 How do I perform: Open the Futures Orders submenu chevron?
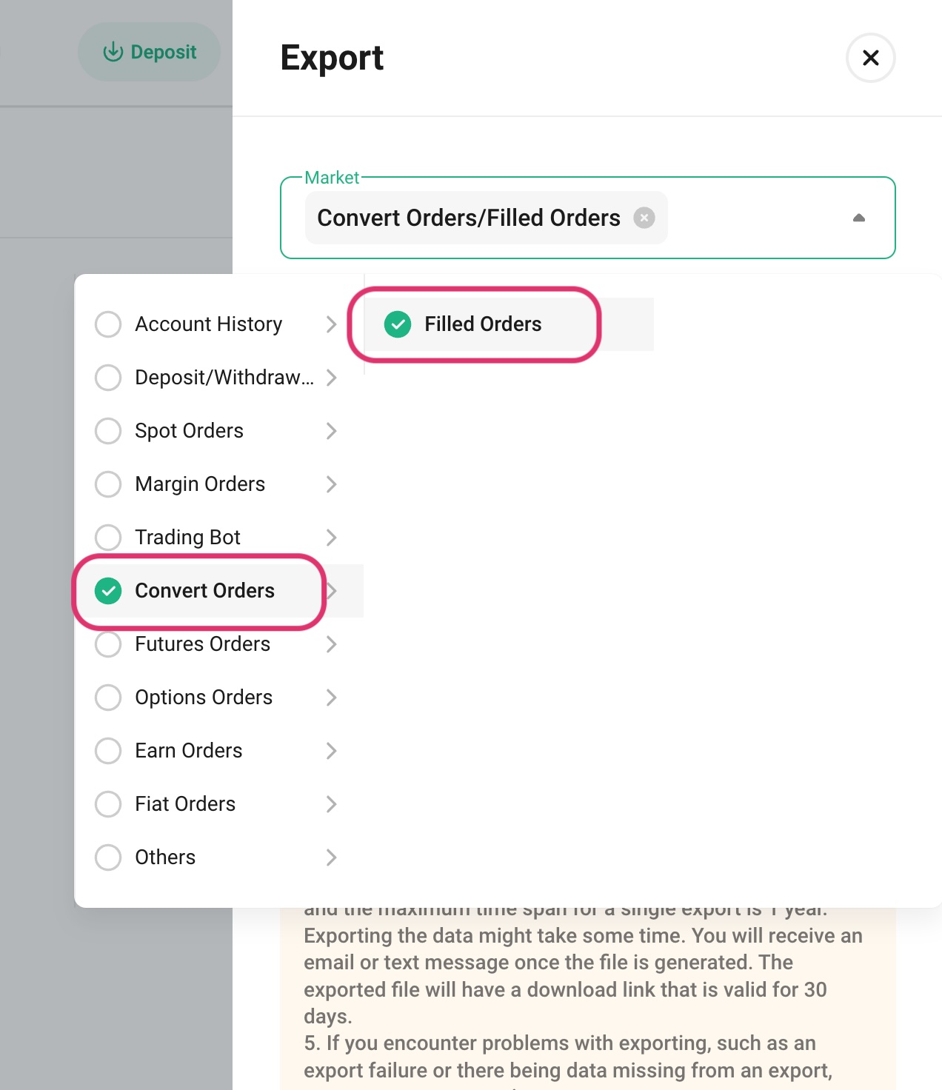(x=332, y=644)
